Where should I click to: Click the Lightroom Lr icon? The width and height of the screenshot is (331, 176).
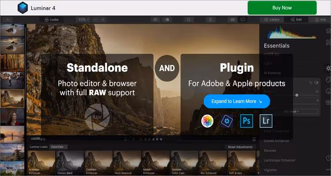click(266, 121)
